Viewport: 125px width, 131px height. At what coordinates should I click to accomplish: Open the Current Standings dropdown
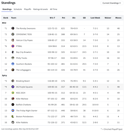click(x=112, y=3)
